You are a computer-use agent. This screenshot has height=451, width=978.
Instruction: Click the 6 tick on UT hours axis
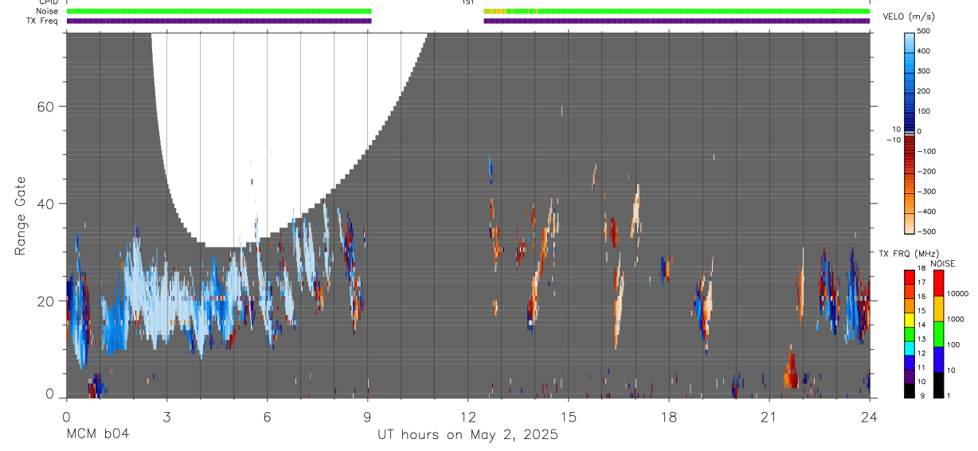coord(267,416)
